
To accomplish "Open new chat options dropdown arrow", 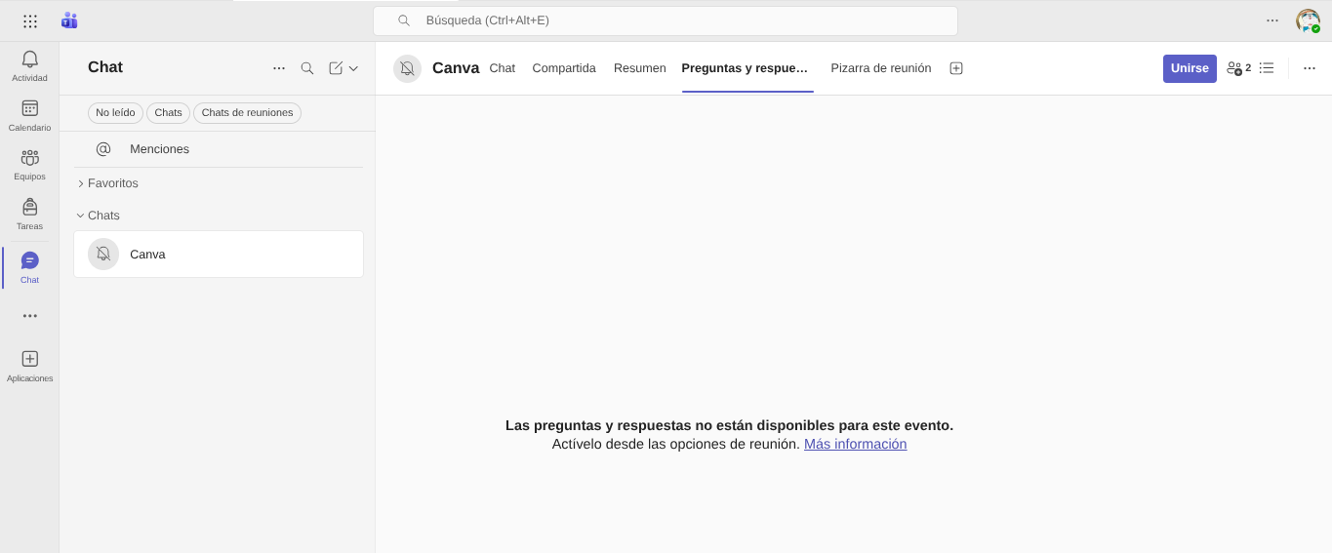I will coord(353,68).
